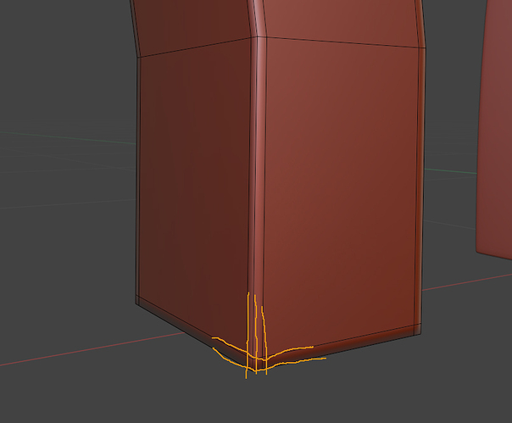Click the orange annotation strokes at the bottom corner
This screenshot has height=423, width=512.
tap(261, 349)
